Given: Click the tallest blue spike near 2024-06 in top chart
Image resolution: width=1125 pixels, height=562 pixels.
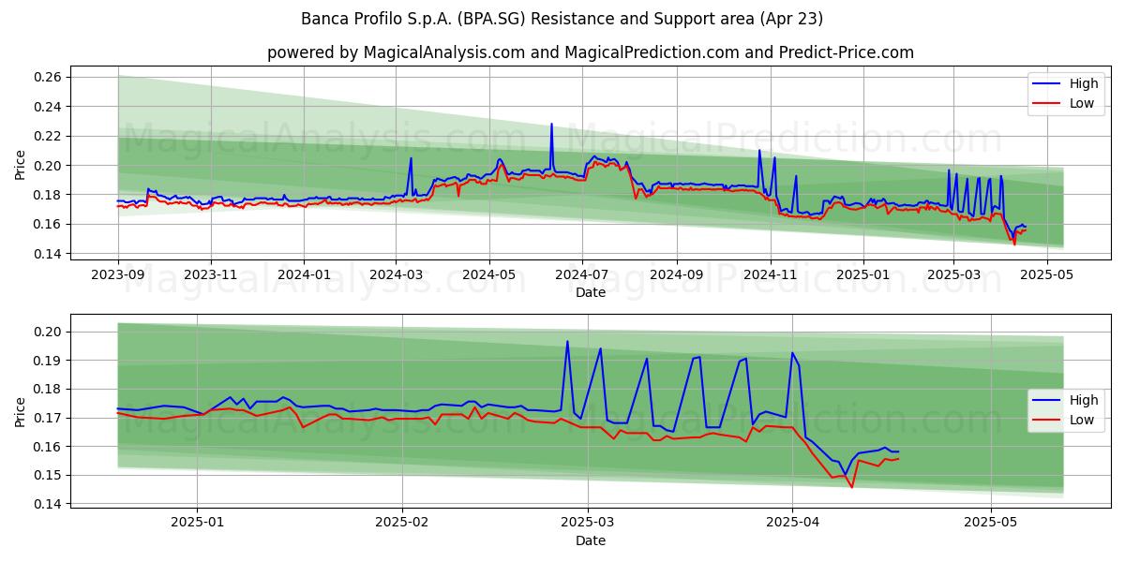Looking at the screenshot, I should click(551, 125).
